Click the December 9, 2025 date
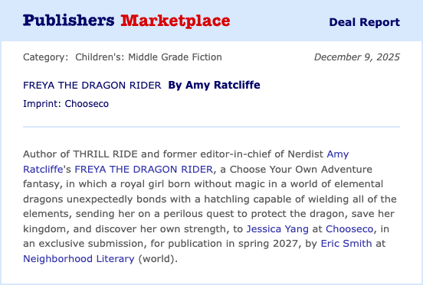The width and height of the screenshot is (423, 285). [357, 57]
